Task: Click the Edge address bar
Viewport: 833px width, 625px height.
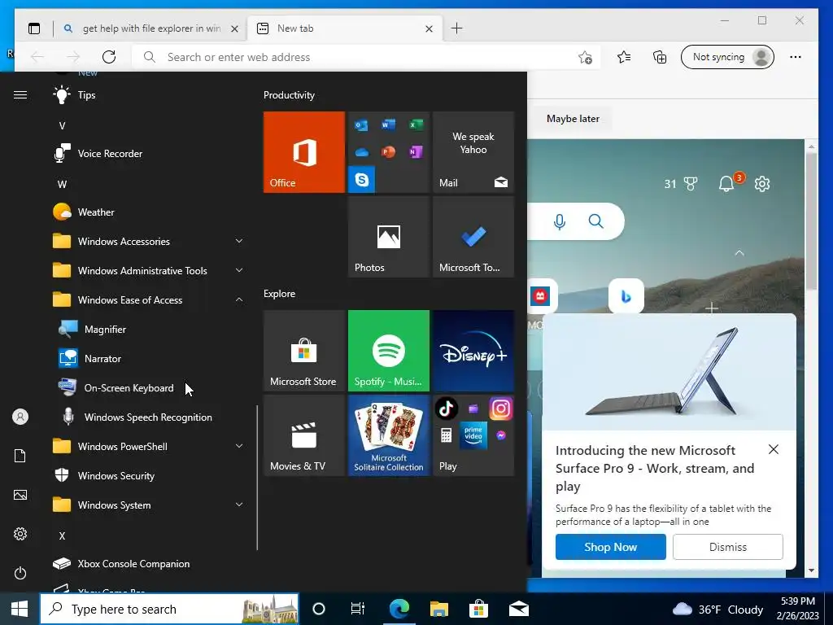Action: pyautogui.click(x=367, y=57)
